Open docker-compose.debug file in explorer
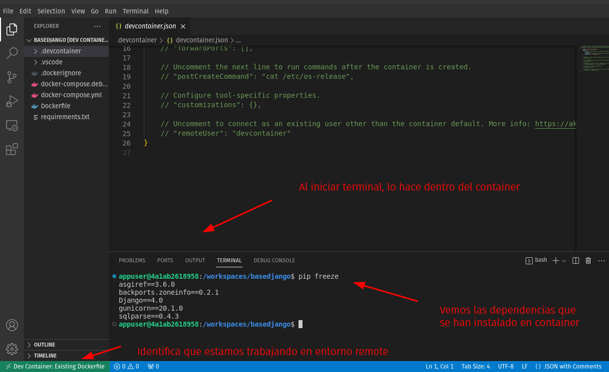This screenshot has height=372, width=609. click(x=66, y=84)
